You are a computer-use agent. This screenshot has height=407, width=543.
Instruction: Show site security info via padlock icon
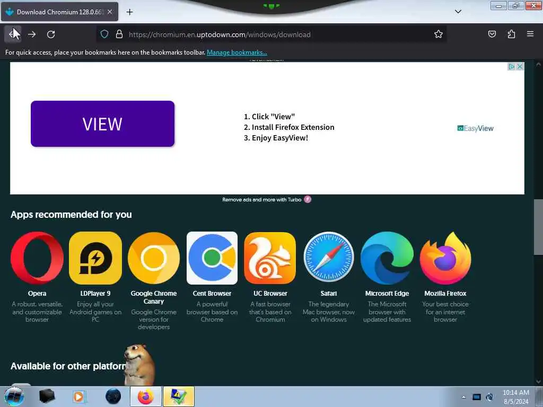pyautogui.click(x=119, y=34)
